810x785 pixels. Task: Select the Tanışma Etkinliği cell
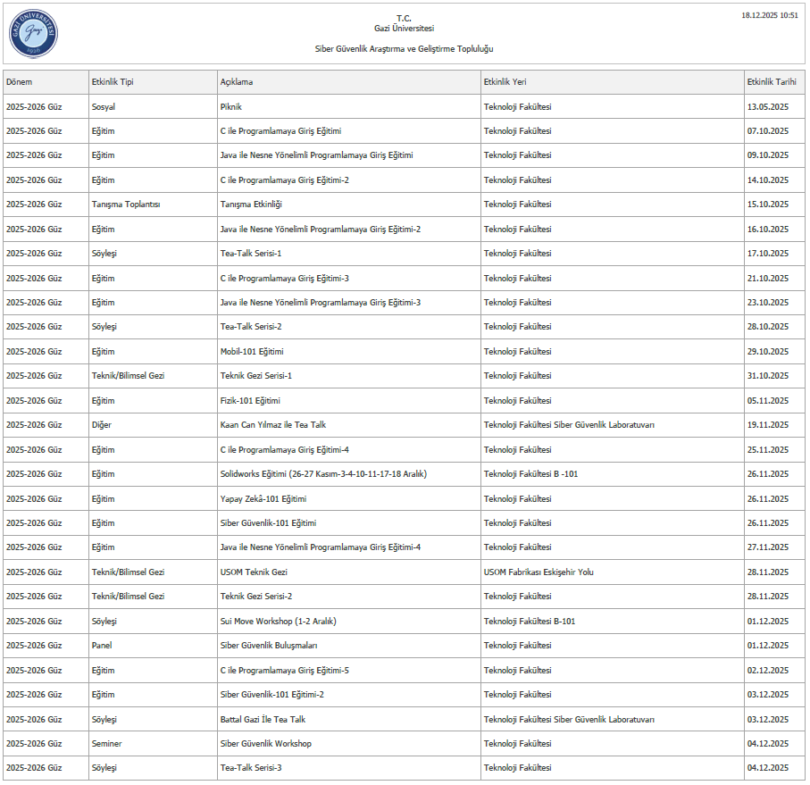251,205
